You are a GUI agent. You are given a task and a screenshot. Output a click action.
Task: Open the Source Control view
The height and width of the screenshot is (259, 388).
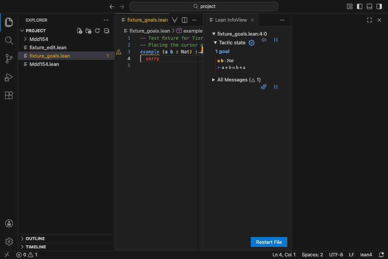click(x=9, y=59)
